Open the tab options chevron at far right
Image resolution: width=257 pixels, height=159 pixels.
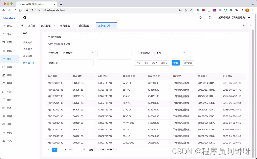(250, 25)
